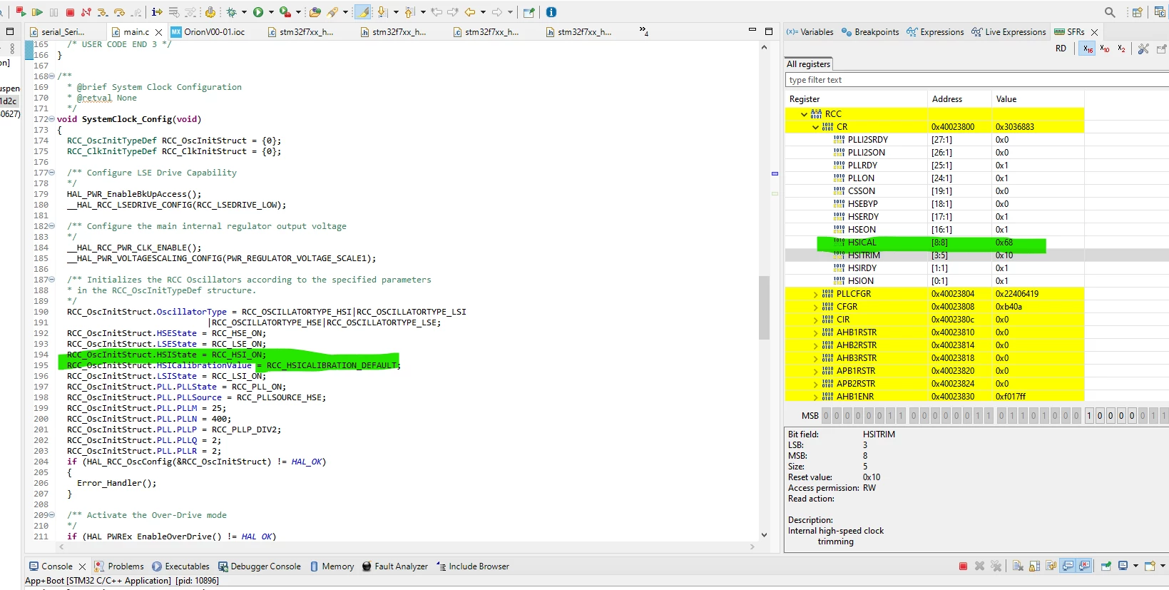
Task: Click Terminate and Relaunch in the debug toolbar
Action: pos(21,12)
